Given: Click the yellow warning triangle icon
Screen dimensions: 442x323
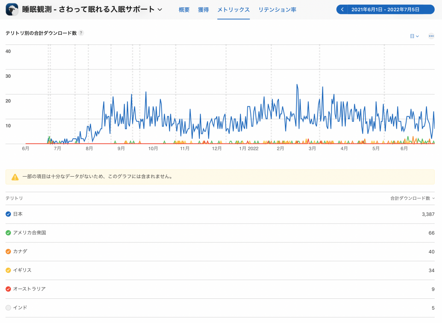Looking at the screenshot, I should point(15,177).
